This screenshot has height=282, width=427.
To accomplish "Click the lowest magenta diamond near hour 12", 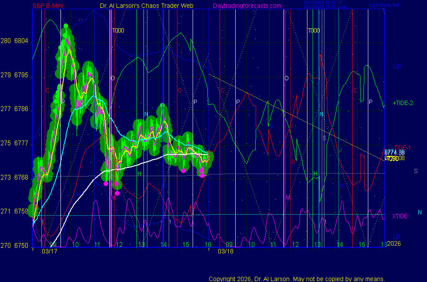I will [x=117, y=193].
